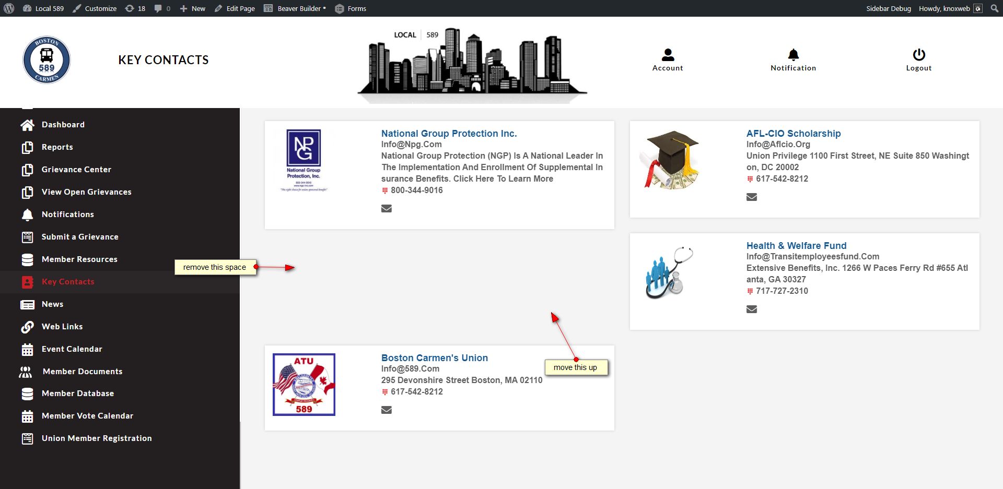
Task: Open Grievance Center in sidebar
Action: (x=76, y=170)
